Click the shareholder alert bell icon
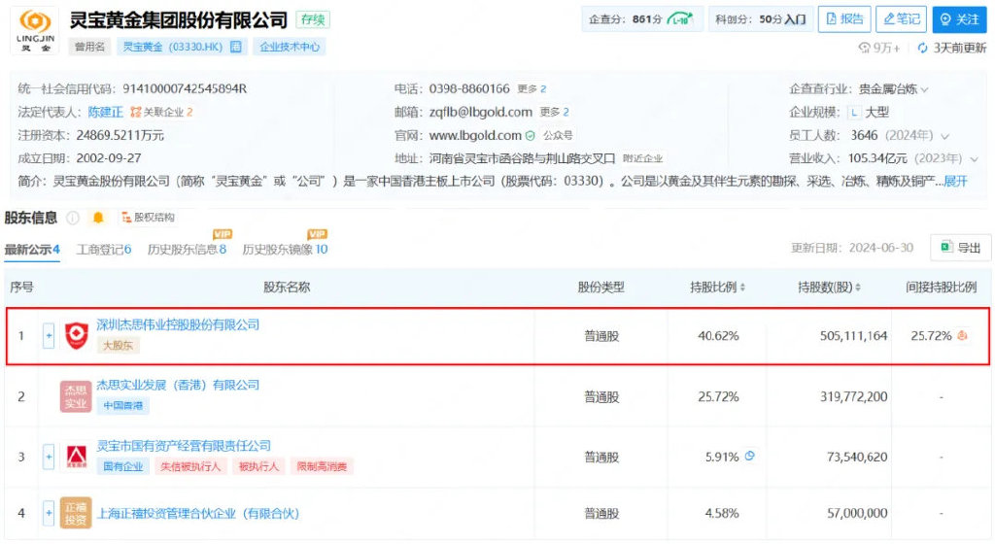Screen dimensions: 995x544 point(98,218)
